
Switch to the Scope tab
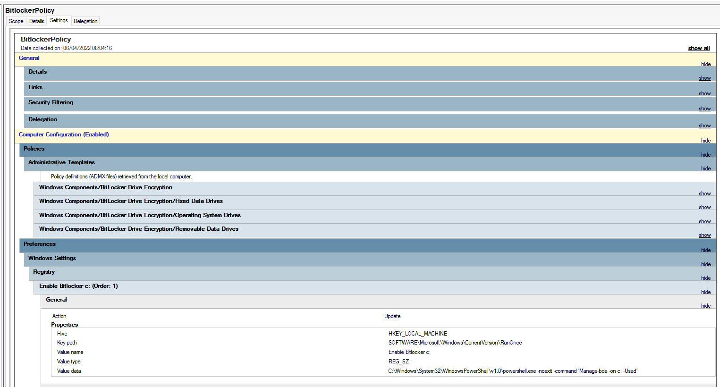point(16,21)
